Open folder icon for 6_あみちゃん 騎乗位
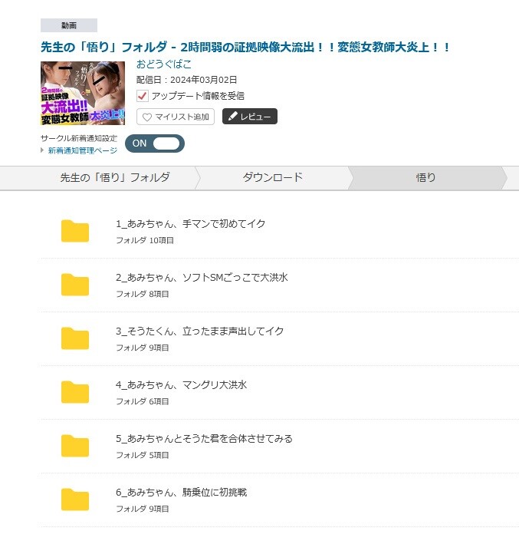 (x=75, y=499)
